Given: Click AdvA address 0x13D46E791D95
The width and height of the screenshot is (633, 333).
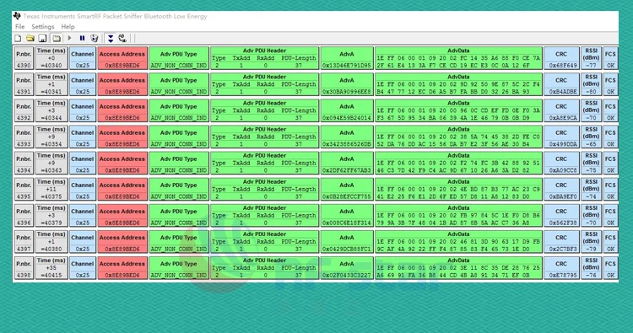Looking at the screenshot, I should click(346, 65).
